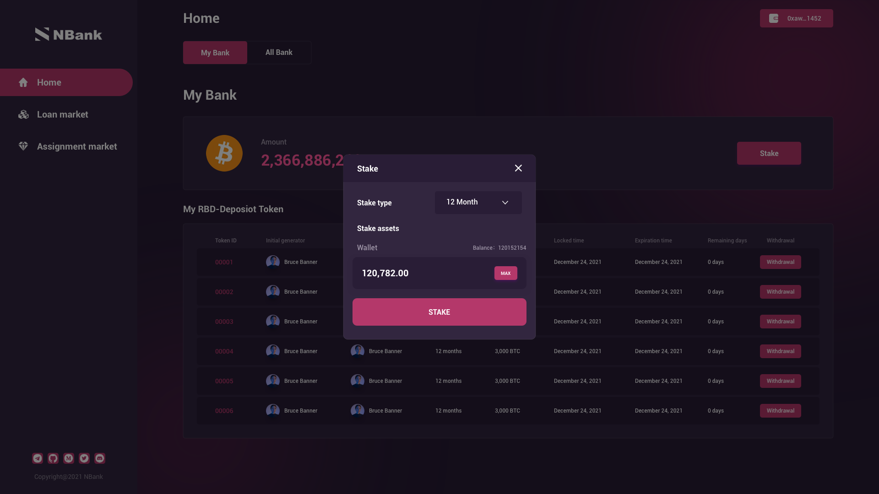The height and width of the screenshot is (494, 879).
Task: Open the Telegram social icon
Action: pos(38,458)
